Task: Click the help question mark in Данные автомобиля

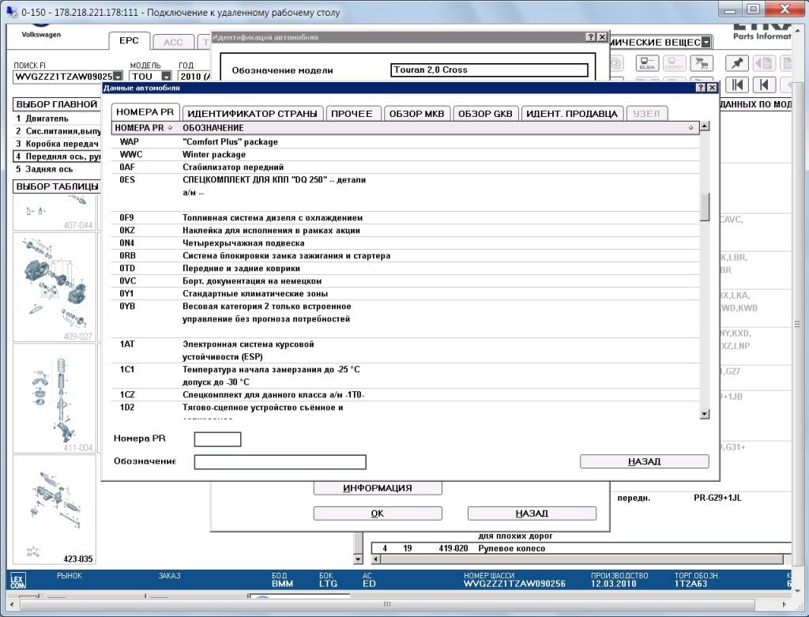Action: [x=700, y=88]
